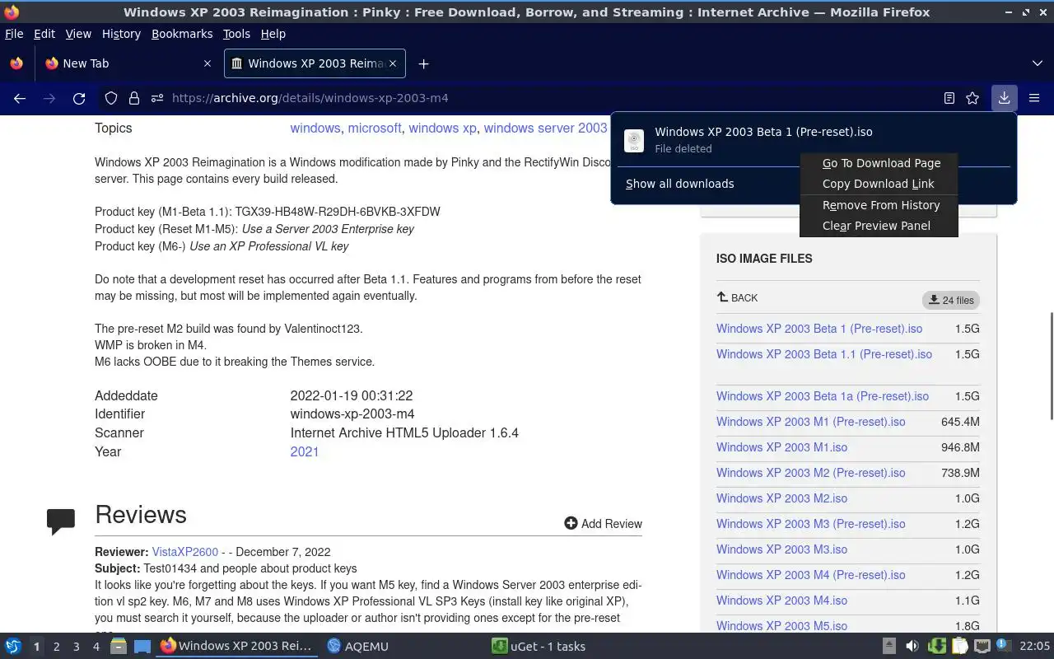Image resolution: width=1054 pixels, height=659 pixels.
Task: Click Add Review plus icon
Action: point(571,523)
